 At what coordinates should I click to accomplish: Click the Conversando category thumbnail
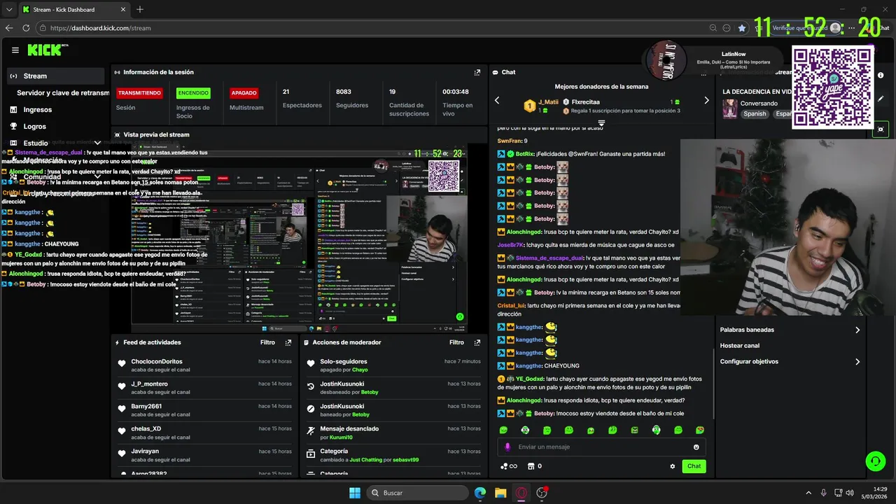[x=730, y=108]
